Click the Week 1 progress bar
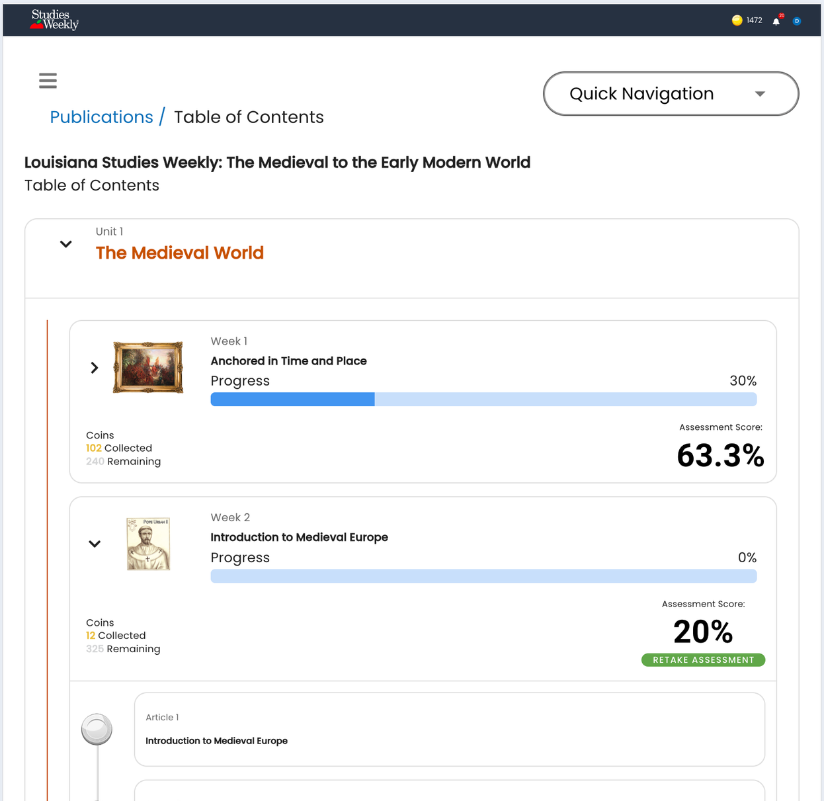 (483, 400)
